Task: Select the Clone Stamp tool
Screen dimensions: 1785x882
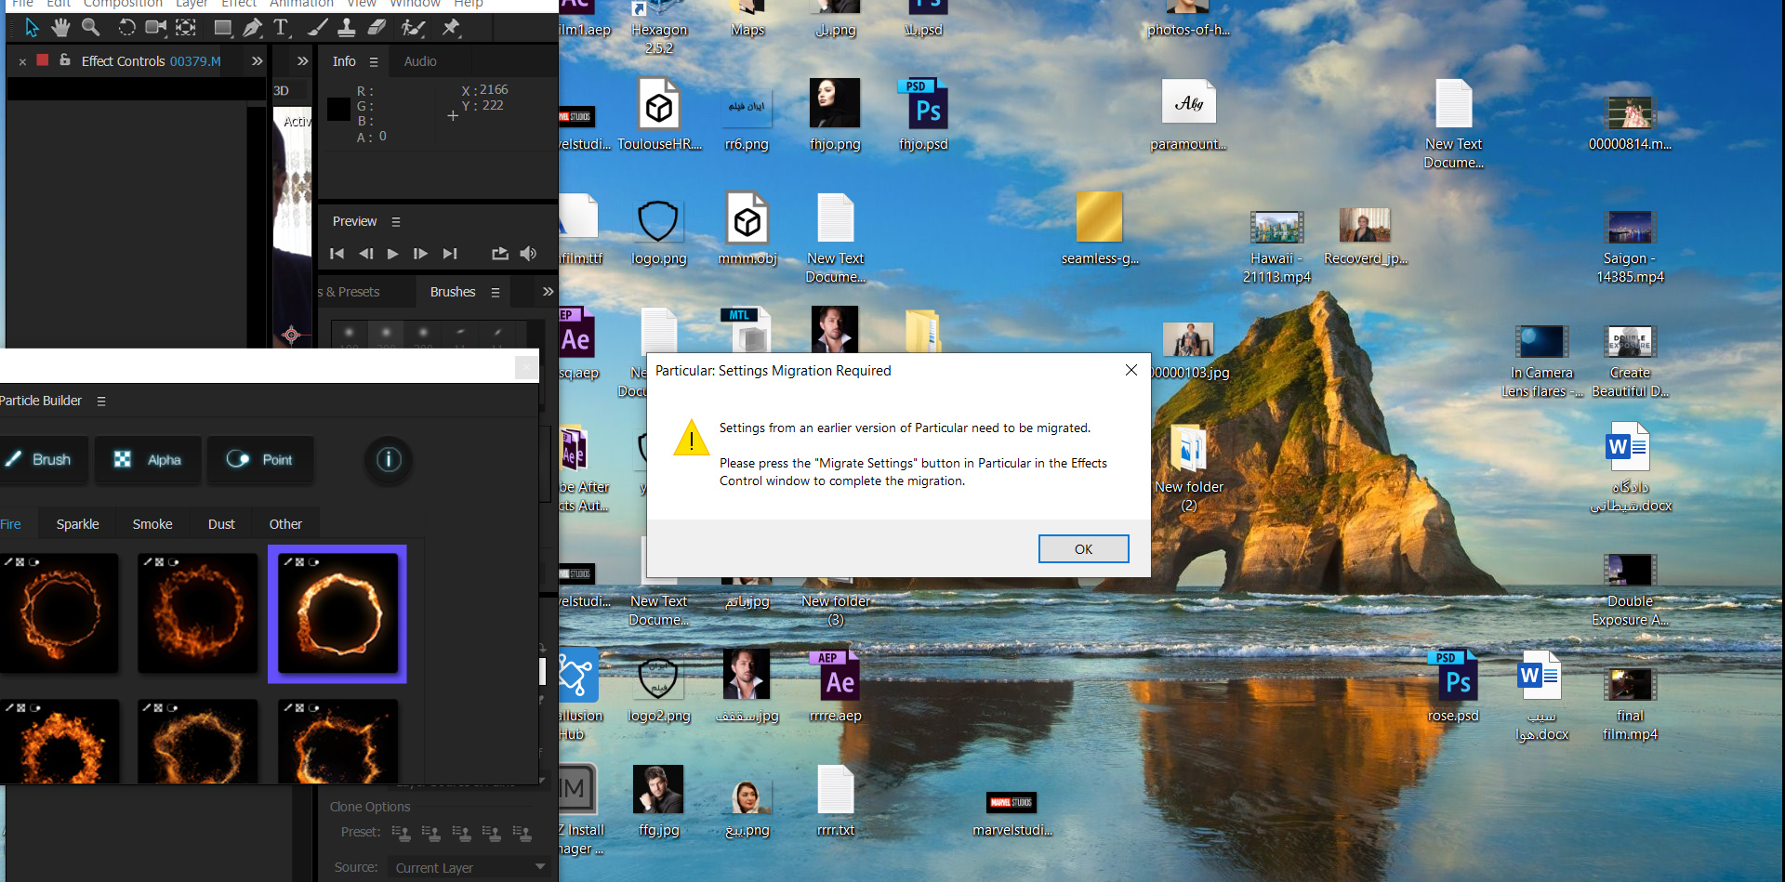Action: click(x=347, y=28)
